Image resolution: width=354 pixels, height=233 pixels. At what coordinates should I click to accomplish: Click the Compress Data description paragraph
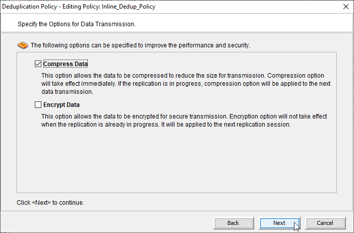pos(187,84)
